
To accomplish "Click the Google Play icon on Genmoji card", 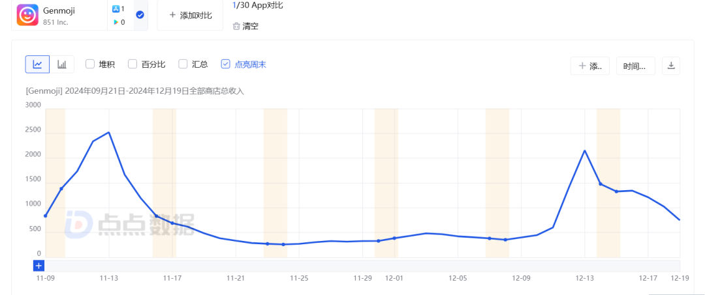I will 116,21.
